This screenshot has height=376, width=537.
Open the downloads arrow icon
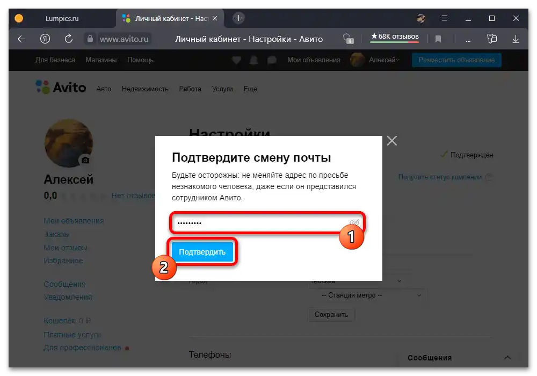(x=516, y=39)
